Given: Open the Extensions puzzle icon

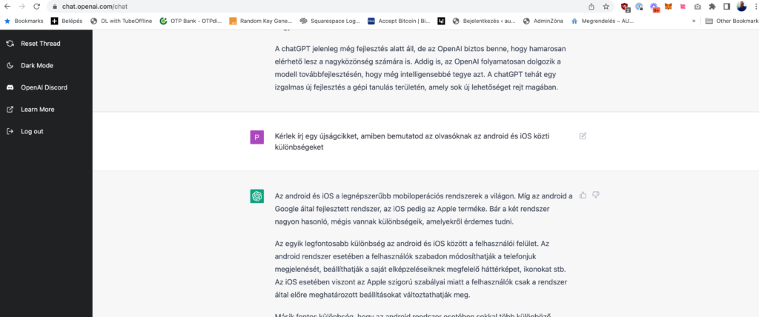Looking at the screenshot, I should (712, 6).
